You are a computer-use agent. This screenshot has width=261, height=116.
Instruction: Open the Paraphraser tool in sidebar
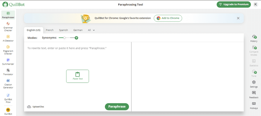8,15
